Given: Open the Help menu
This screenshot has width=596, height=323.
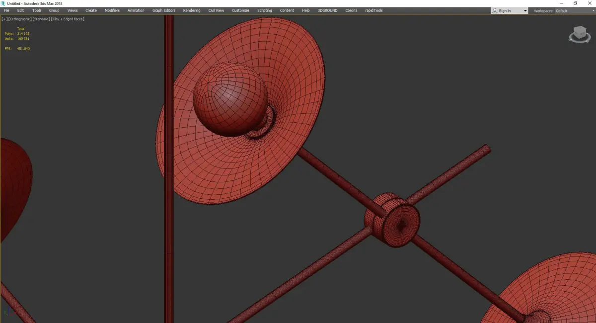Looking at the screenshot, I should (306, 10).
